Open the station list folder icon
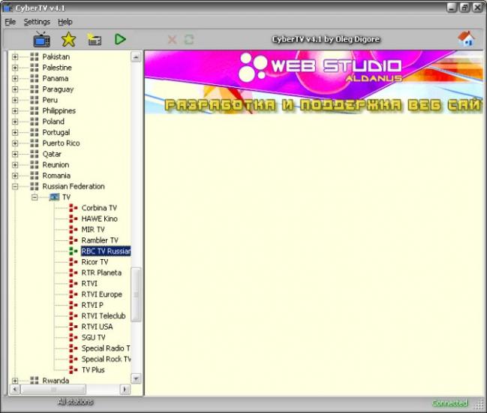 click(x=94, y=40)
